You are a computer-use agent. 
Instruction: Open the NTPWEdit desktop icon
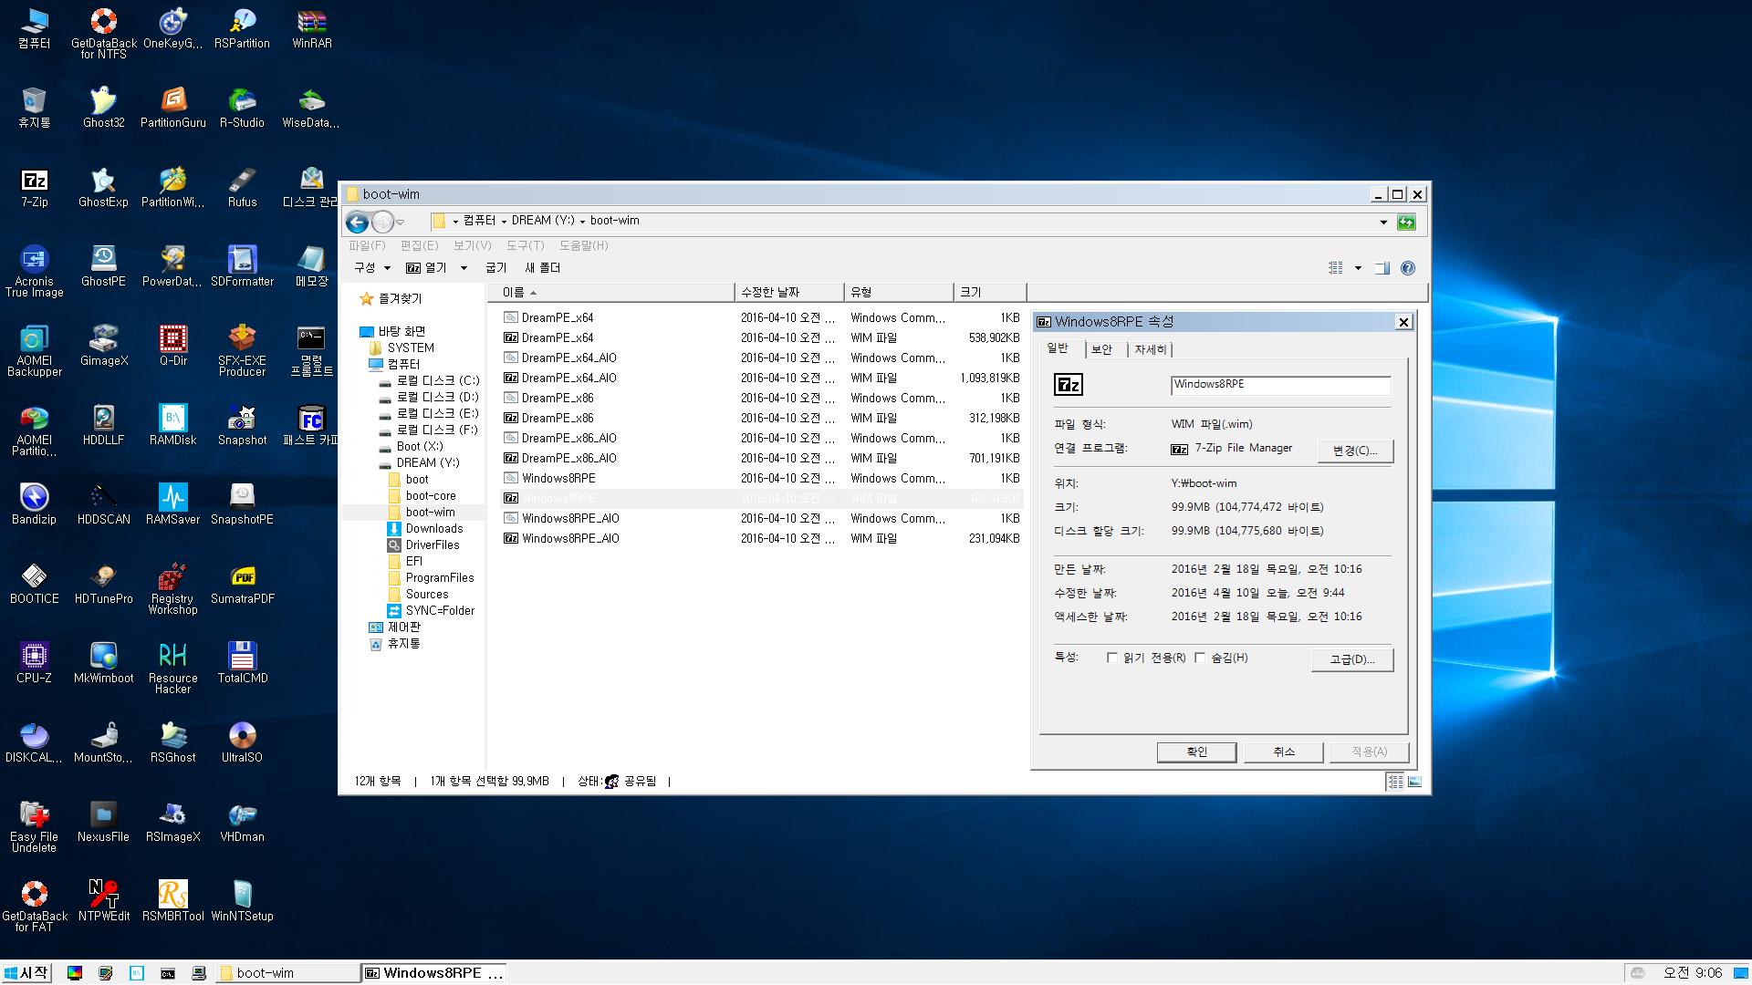click(104, 901)
